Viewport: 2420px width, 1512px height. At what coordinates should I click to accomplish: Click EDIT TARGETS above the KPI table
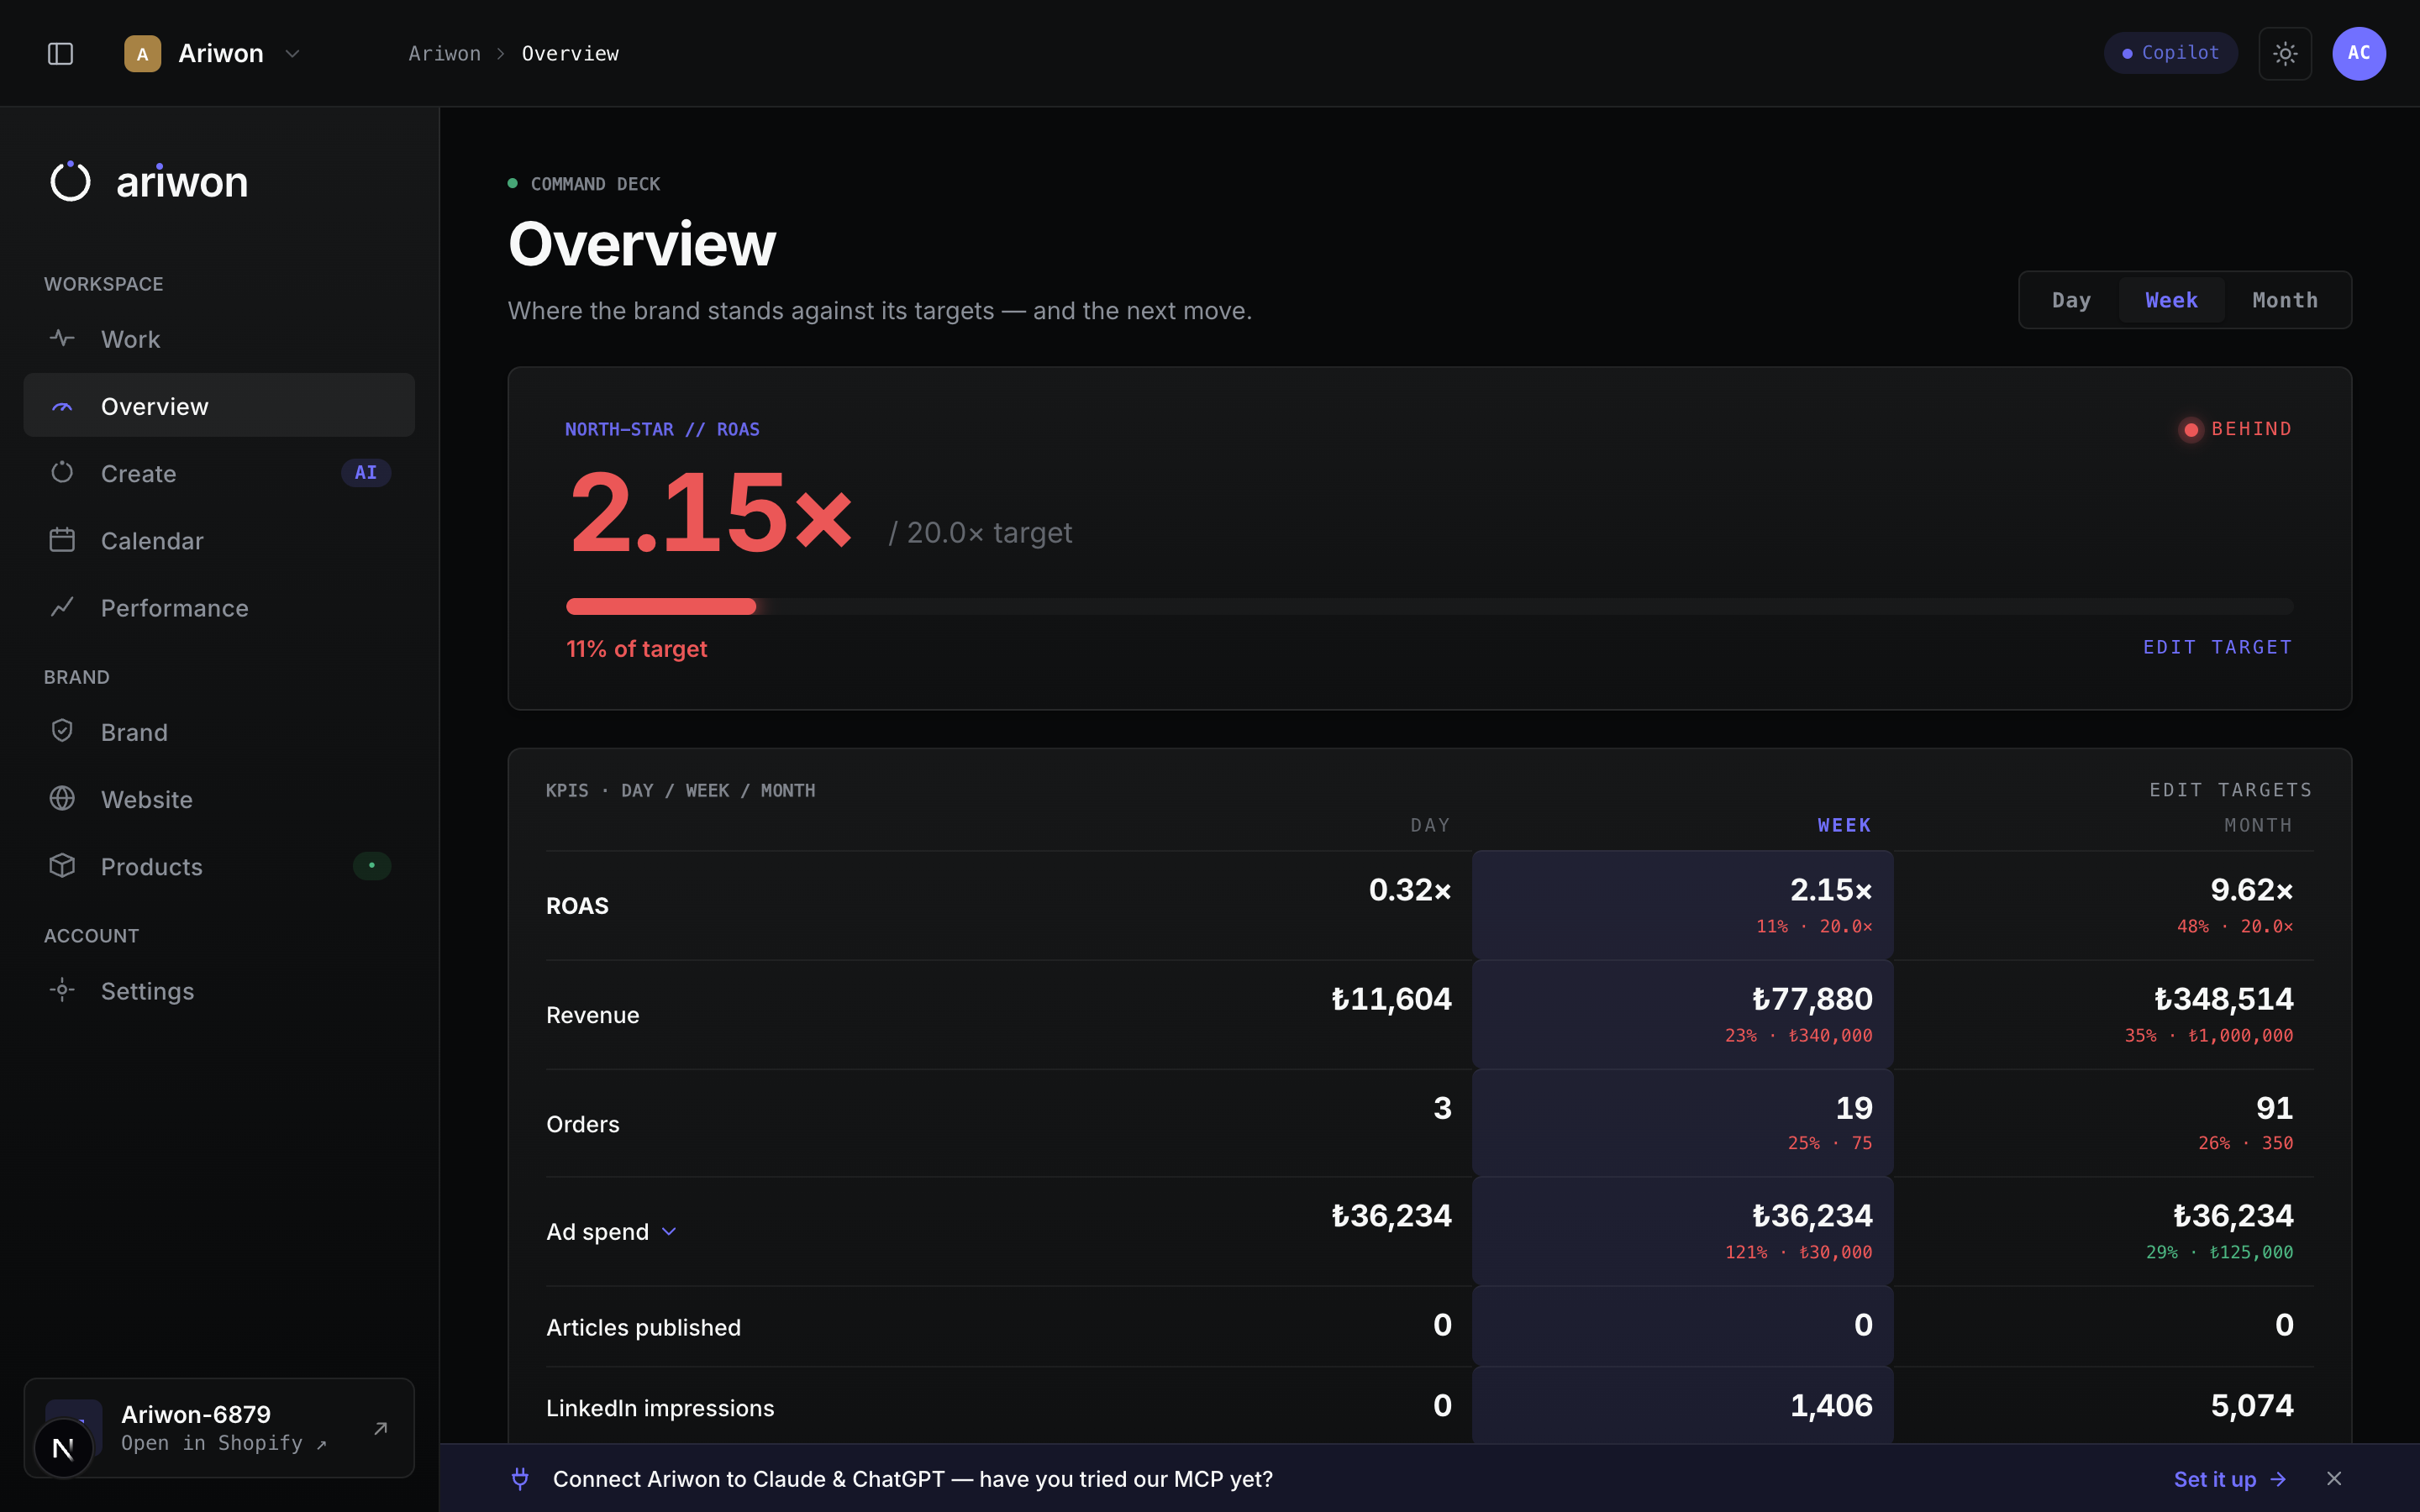click(x=2231, y=790)
